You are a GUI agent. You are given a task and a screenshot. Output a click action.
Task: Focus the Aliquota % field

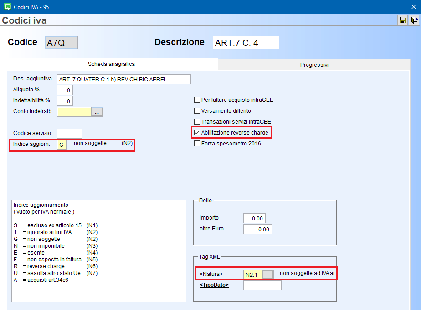[x=65, y=90]
